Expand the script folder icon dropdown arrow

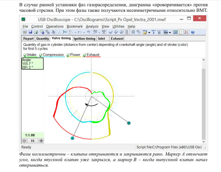point(149,33)
